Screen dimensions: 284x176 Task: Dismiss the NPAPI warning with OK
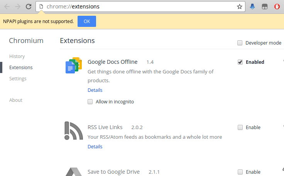coord(87,22)
